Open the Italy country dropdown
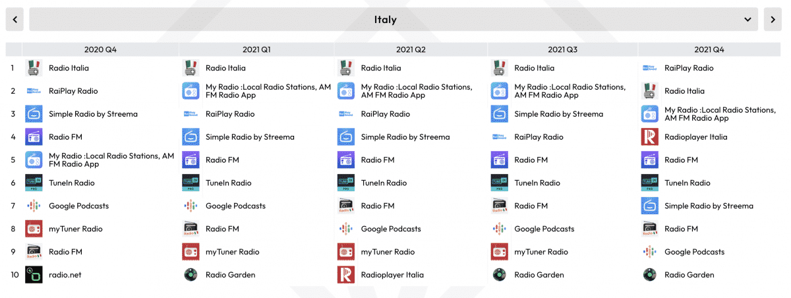The image size is (791, 298). pos(394,19)
